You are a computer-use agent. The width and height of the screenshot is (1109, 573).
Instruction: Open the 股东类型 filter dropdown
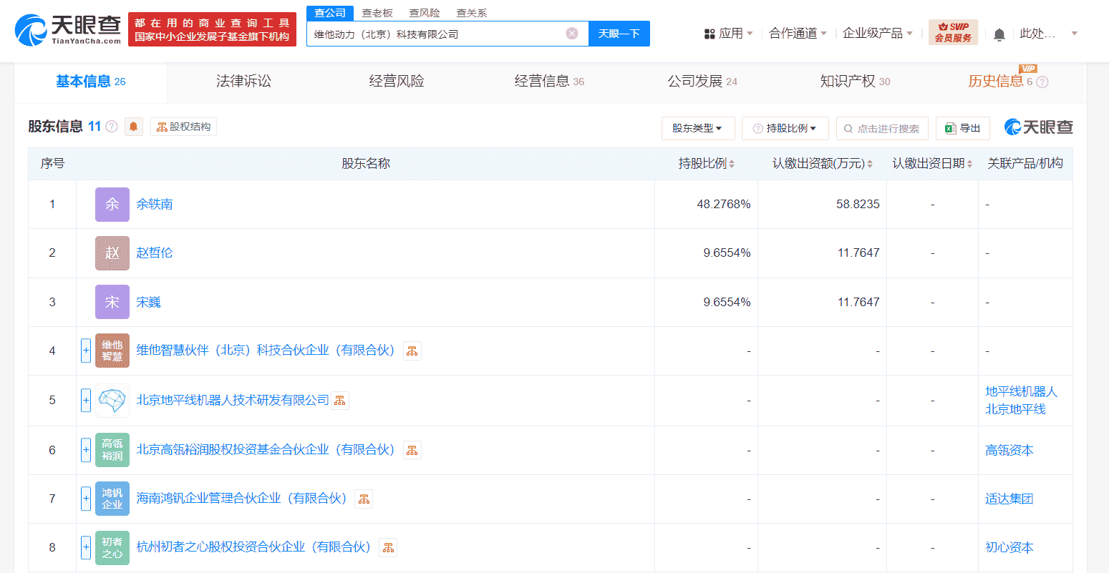pyautogui.click(x=697, y=128)
